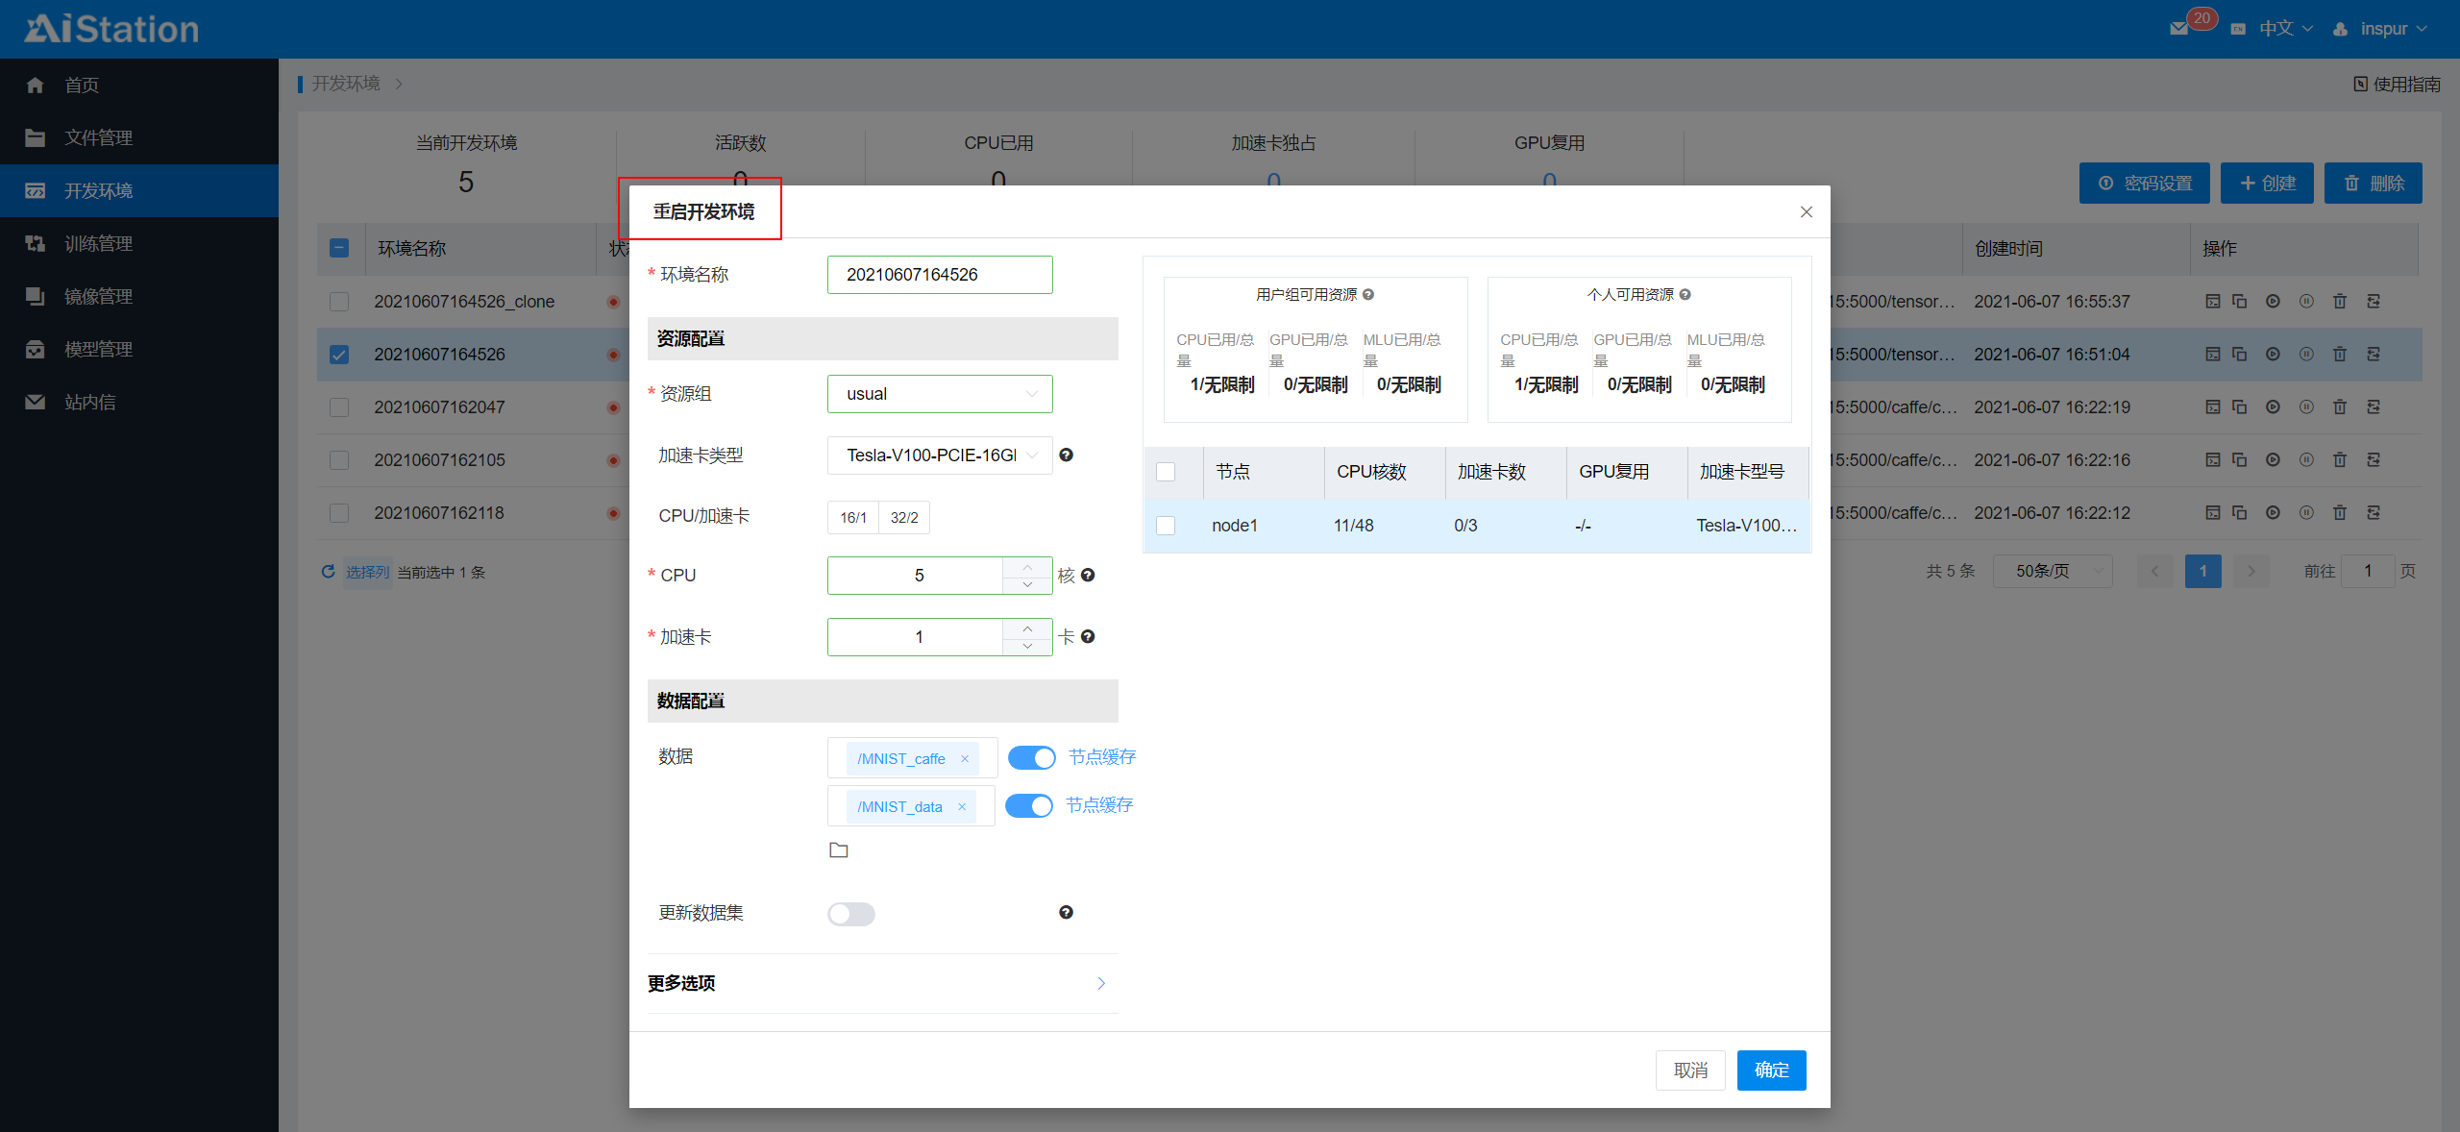Viewport: 2460px width, 1132px height.
Task: Remove the /MNIST_caffe data tag
Action: point(965,758)
